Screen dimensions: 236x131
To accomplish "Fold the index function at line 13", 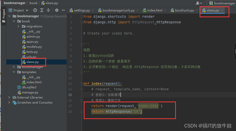I will point(82,84).
